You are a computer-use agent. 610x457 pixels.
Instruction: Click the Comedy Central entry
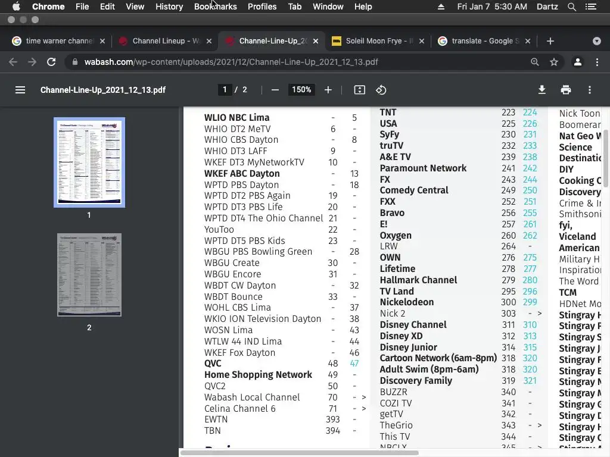pyautogui.click(x=414, y=190)
